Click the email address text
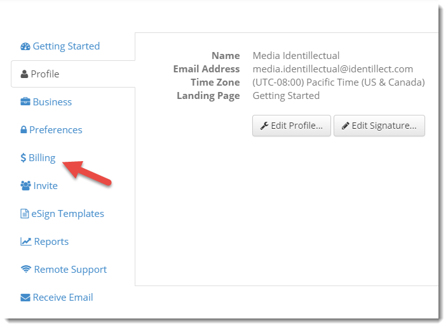Image resolution: width=448 pixels, height=328 pixels. [x=332, y=69]
